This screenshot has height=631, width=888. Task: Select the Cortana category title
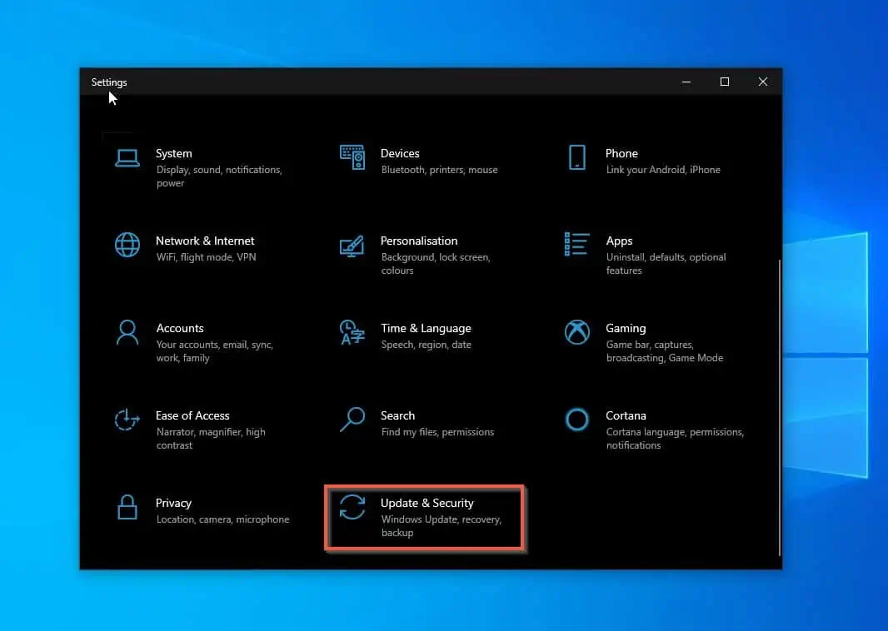point(626,415)
